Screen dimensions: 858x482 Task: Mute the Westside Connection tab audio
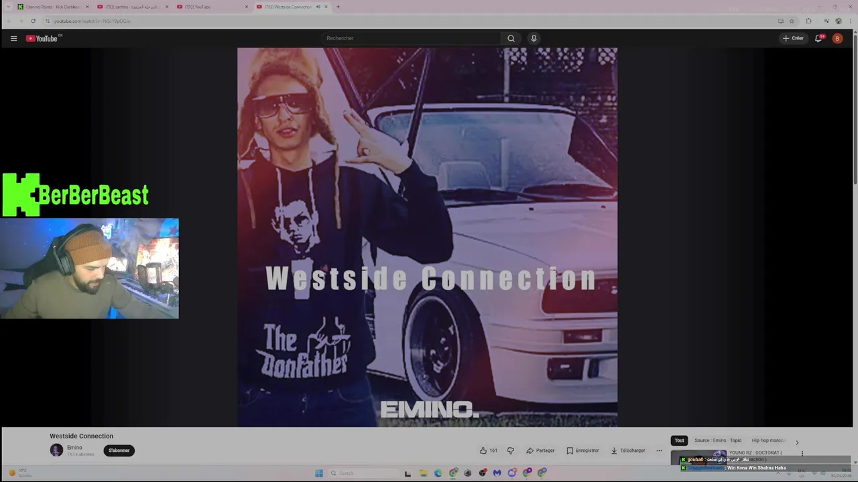pyautogui.click(x=318, y=7)
